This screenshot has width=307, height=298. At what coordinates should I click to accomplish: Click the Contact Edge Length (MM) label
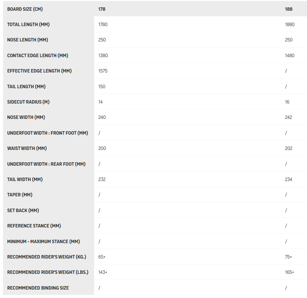click(x=38, y=56)
